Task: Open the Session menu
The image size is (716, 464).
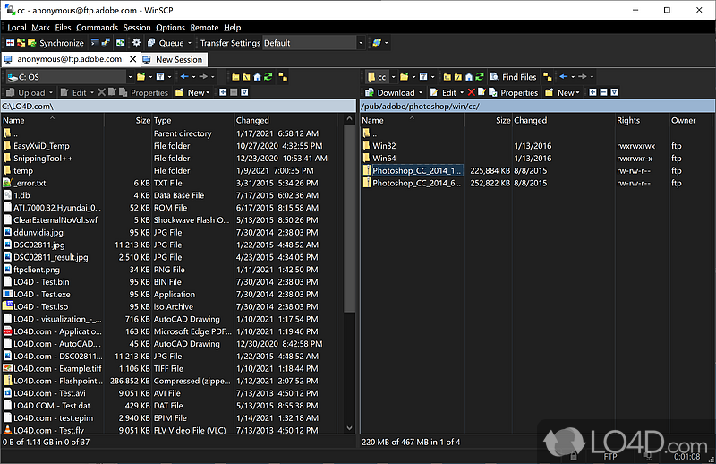Action: 137,28
